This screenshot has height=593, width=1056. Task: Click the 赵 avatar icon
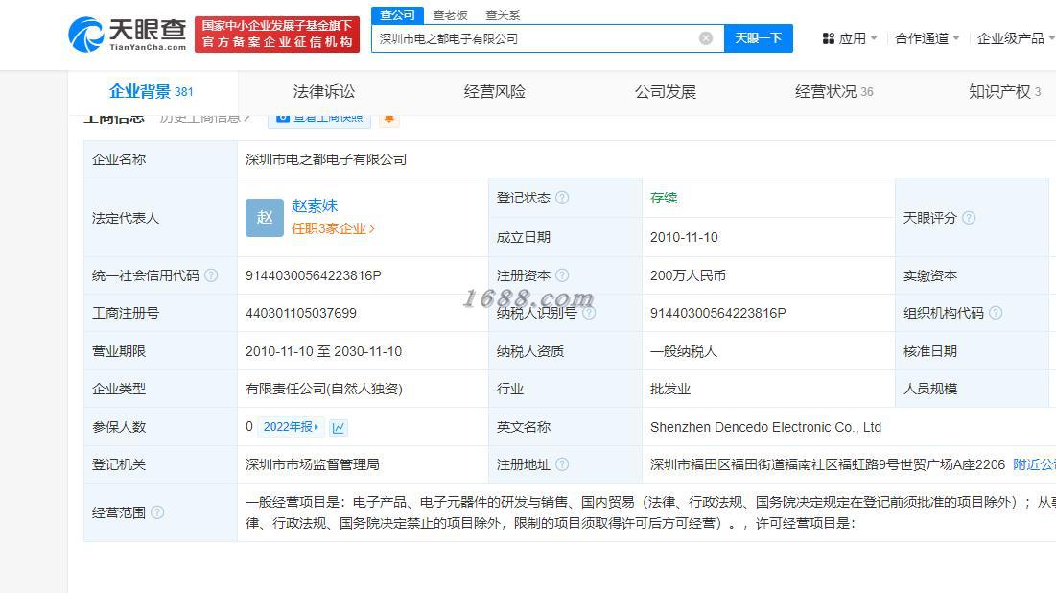[x=265, y=218]
